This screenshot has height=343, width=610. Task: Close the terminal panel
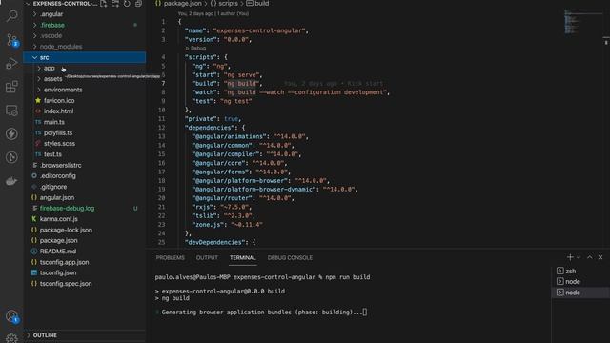click(600, 257)
